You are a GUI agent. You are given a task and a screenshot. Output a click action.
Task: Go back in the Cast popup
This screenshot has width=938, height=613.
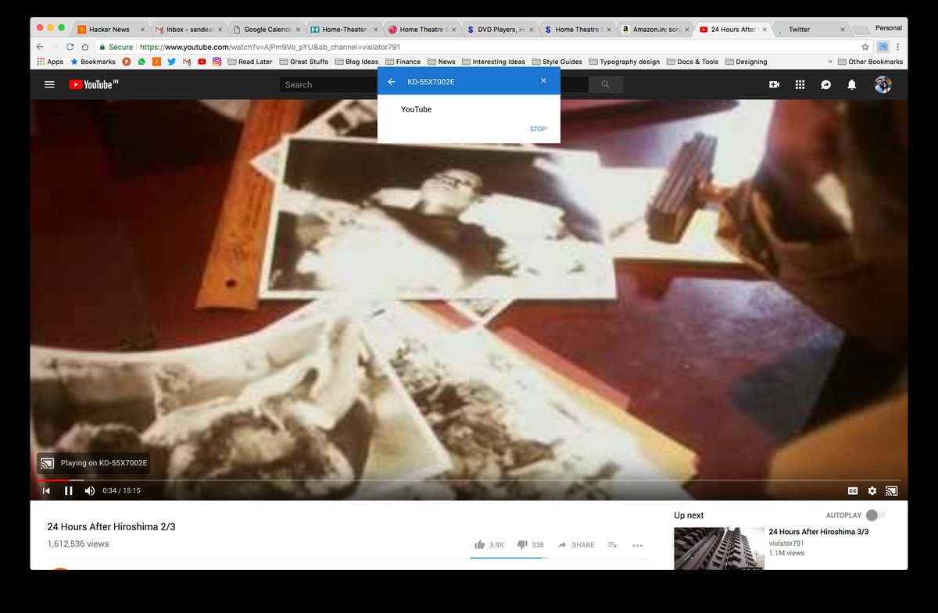392,81
